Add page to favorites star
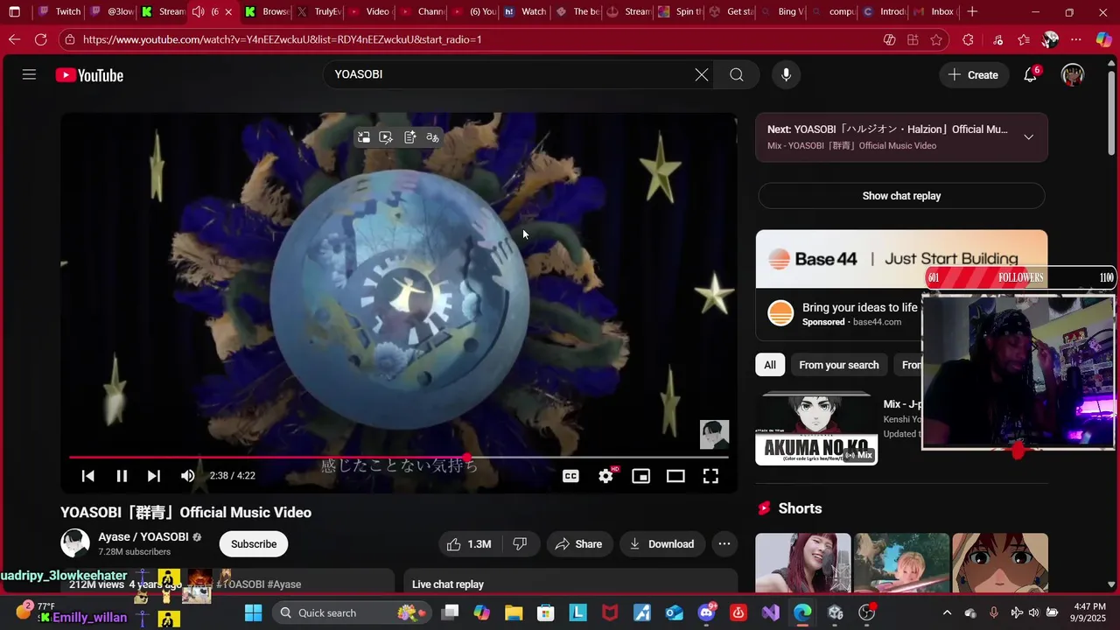The height and width of the screenshot is (630, 1120). pyautogui.click(x=936, y=39)
